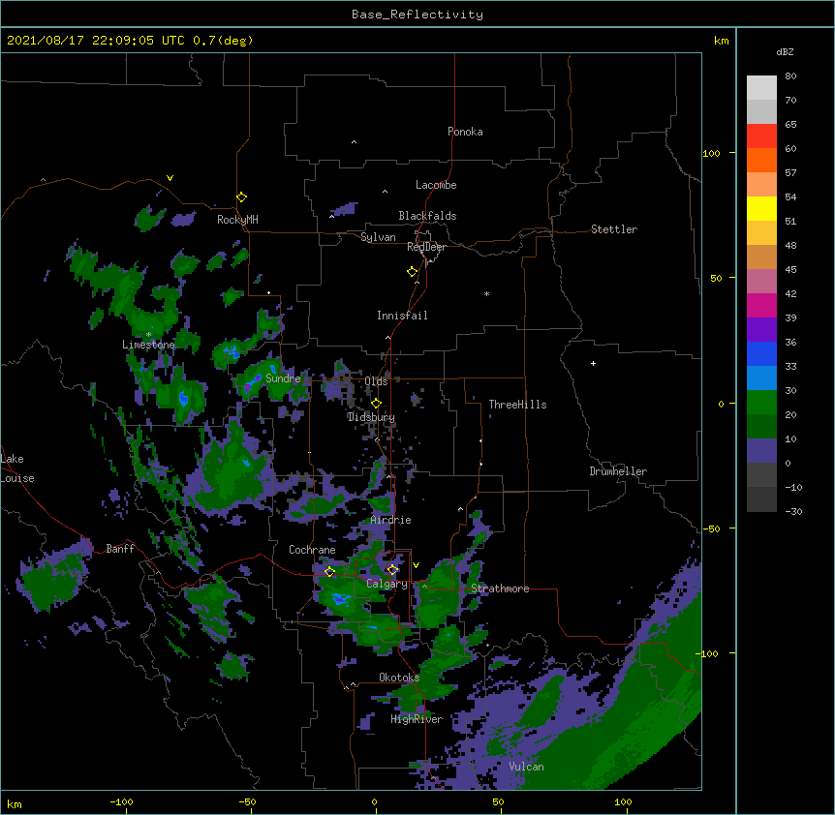
Task: Click the yellow V marker east of Calgary
Action: 416,565
